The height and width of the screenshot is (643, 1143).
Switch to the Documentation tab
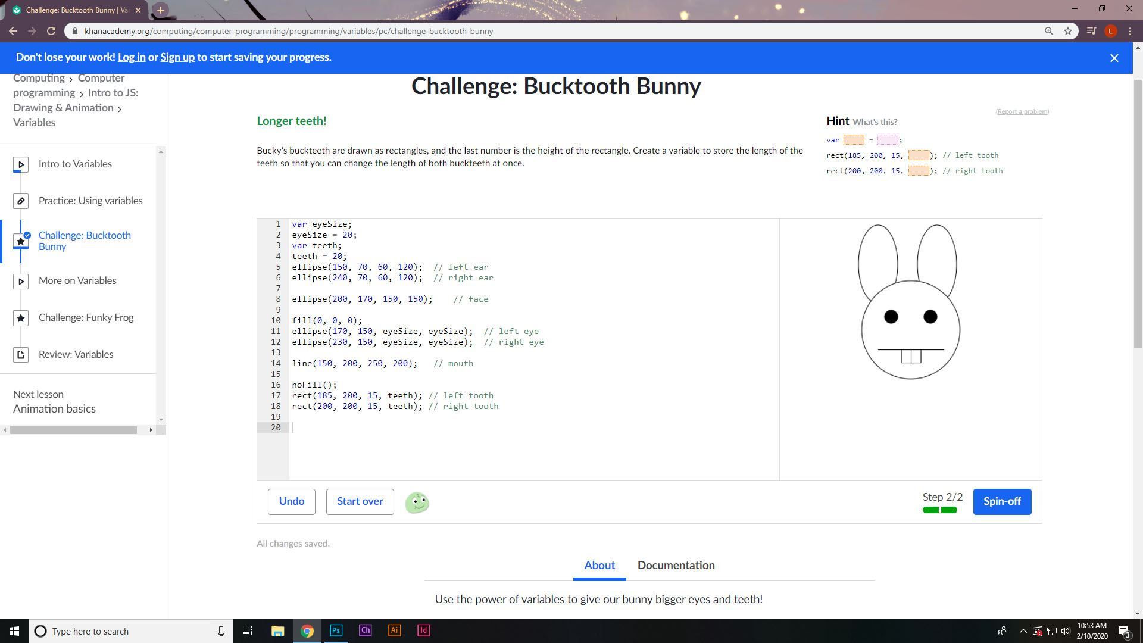676,565
